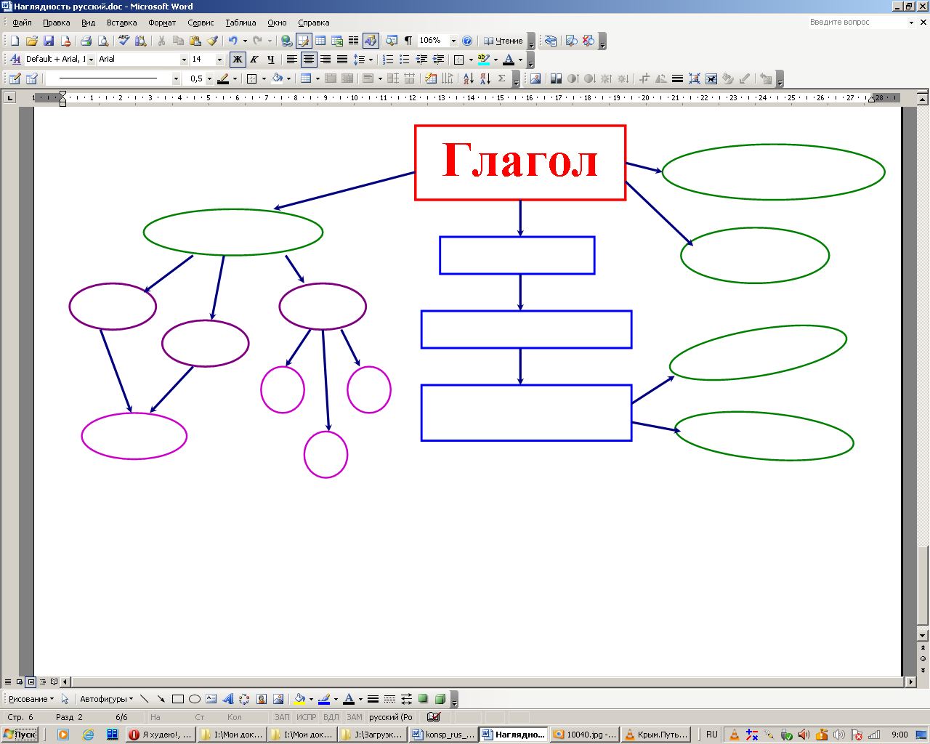Insert a Text Box from drawing toolbar

tap(211, 699)
